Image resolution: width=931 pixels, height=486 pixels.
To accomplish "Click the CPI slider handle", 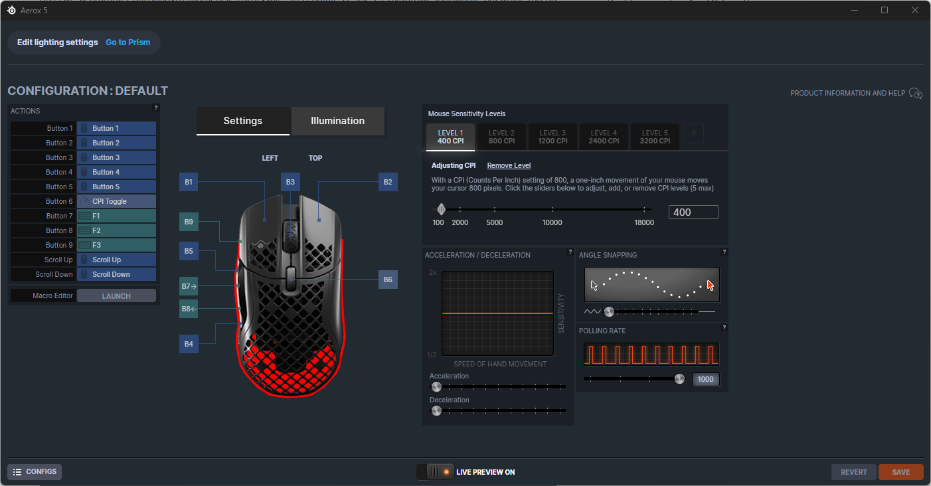I will (441, 210).
